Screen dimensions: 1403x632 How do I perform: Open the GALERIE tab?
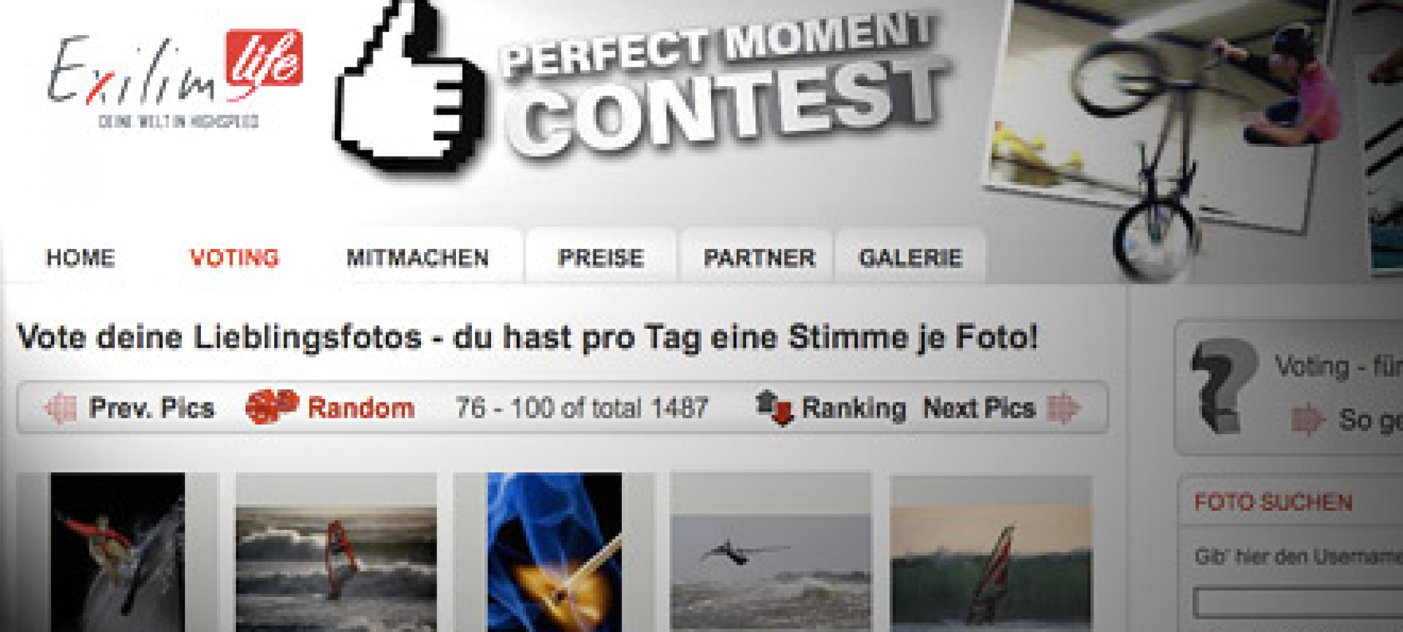[x=910, y=258]
